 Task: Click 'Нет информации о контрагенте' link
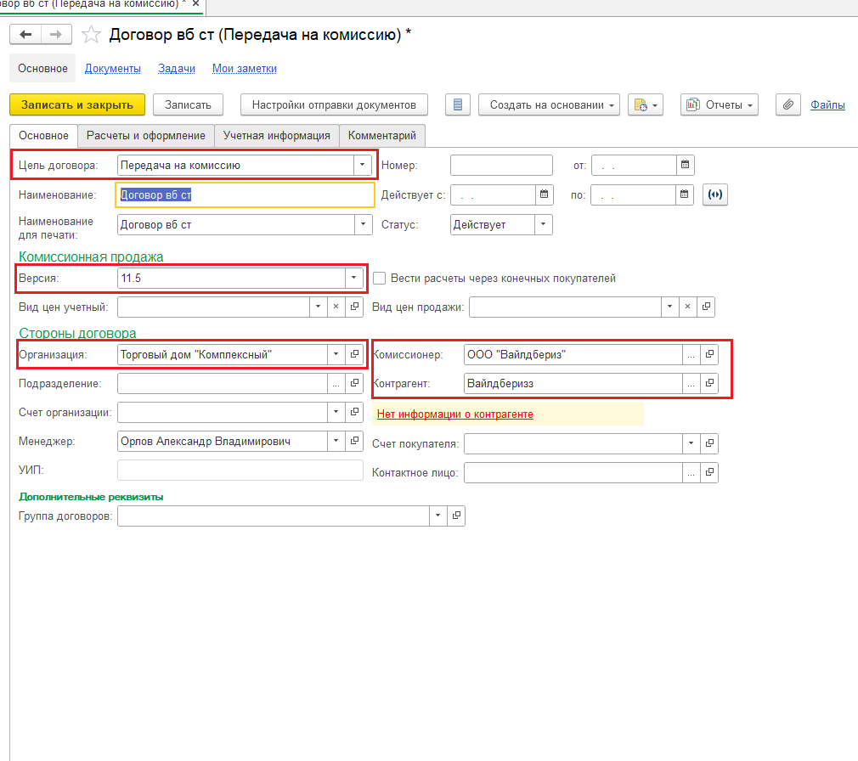(455, 414)
